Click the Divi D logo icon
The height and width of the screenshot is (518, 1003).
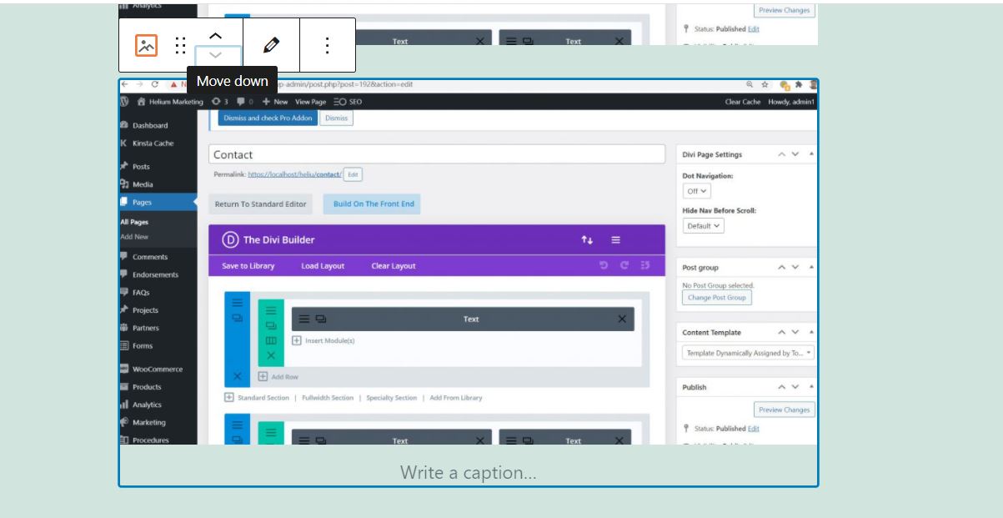coord(230,239)
